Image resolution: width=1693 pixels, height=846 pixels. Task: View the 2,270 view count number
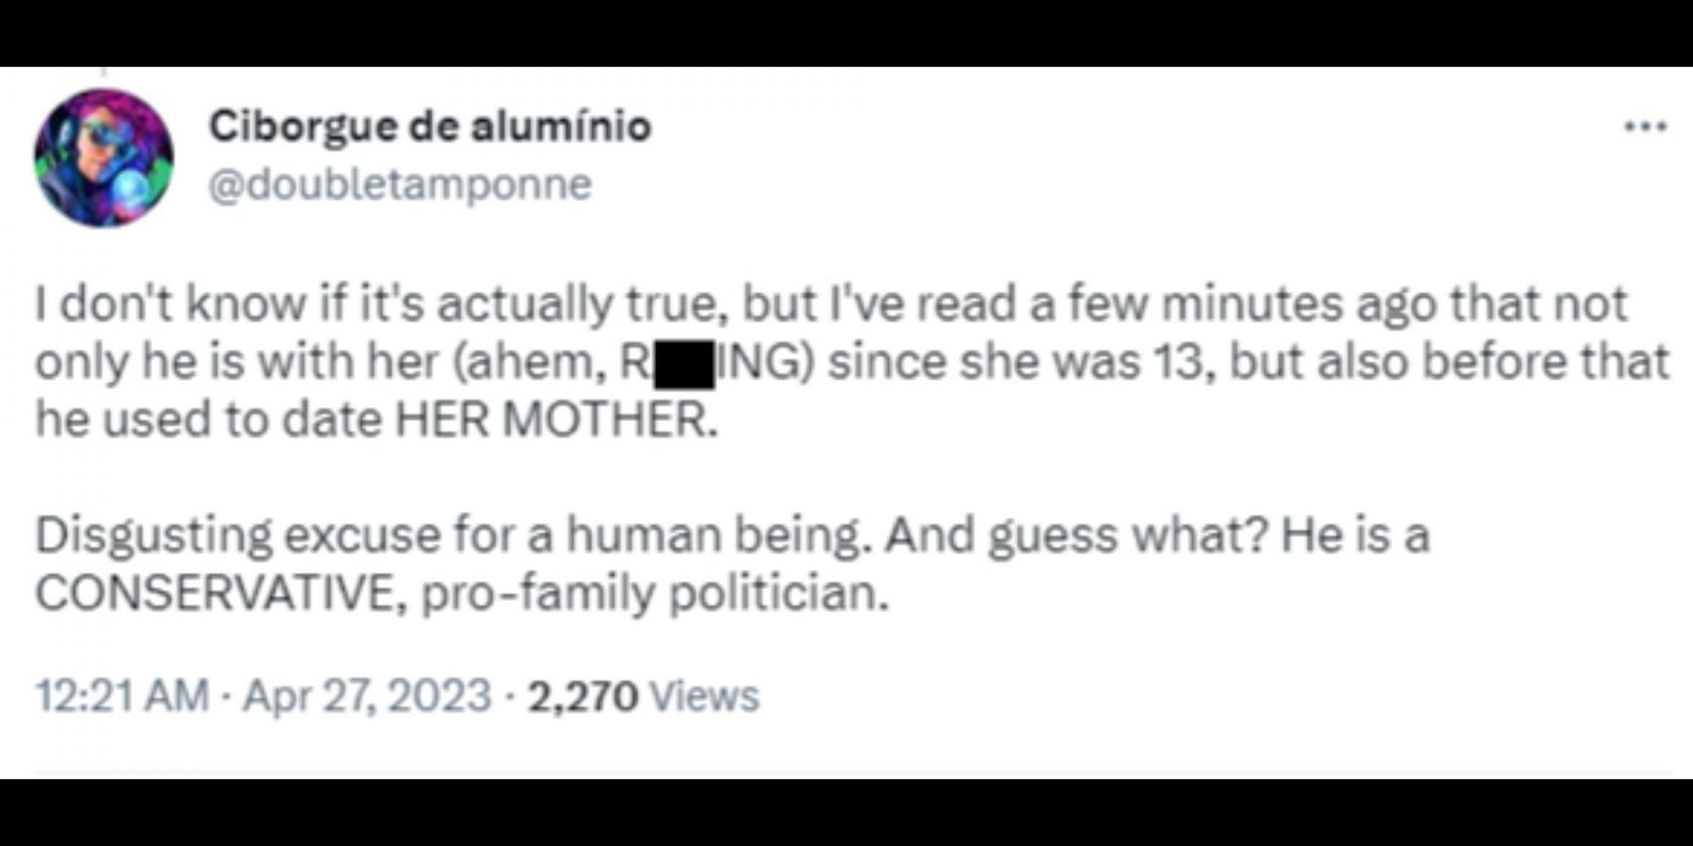tap(582, 696)
